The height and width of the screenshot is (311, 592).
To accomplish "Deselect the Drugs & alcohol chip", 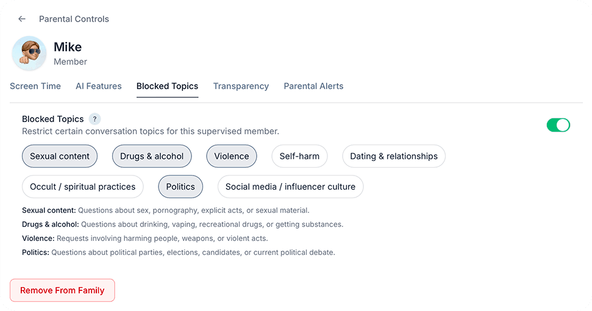I will (152, 156).
